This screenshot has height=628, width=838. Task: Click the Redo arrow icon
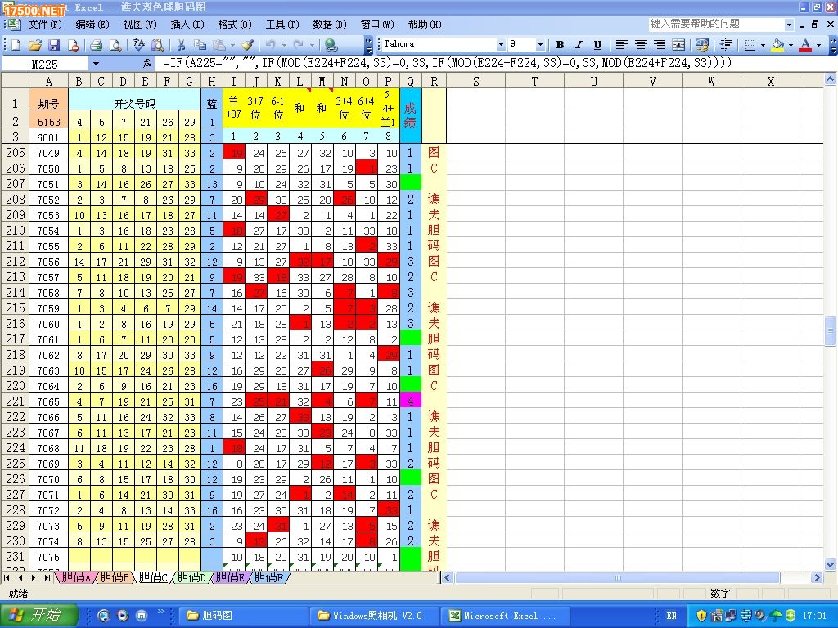click(298, 45)
